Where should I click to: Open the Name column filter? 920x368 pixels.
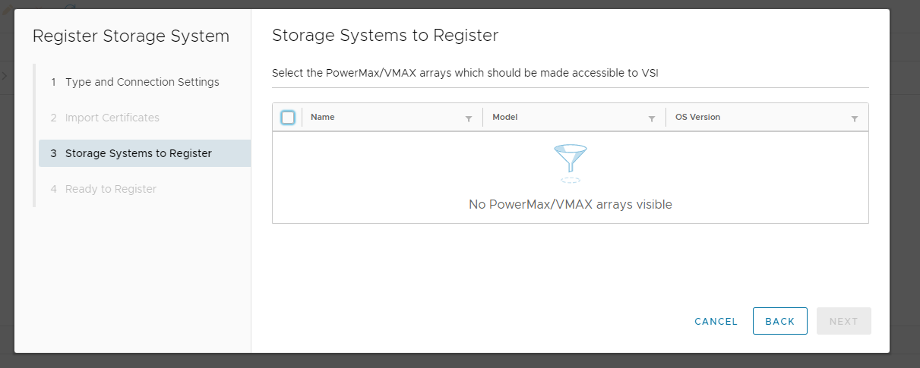click(x=468, y=118)
